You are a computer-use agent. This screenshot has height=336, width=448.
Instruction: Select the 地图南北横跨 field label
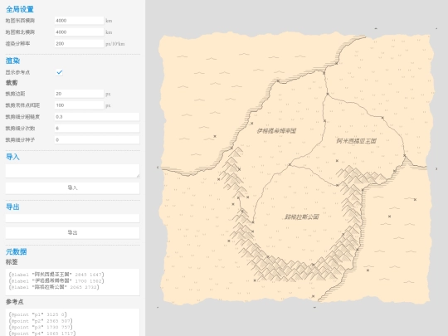(20, 32)
